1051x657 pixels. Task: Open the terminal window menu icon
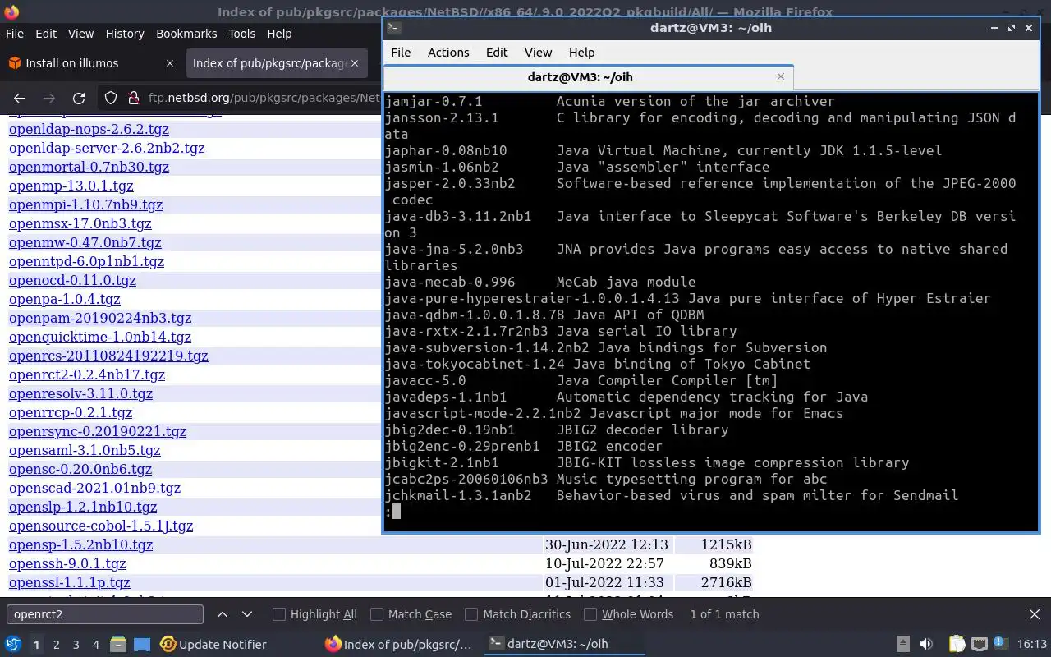393,27
